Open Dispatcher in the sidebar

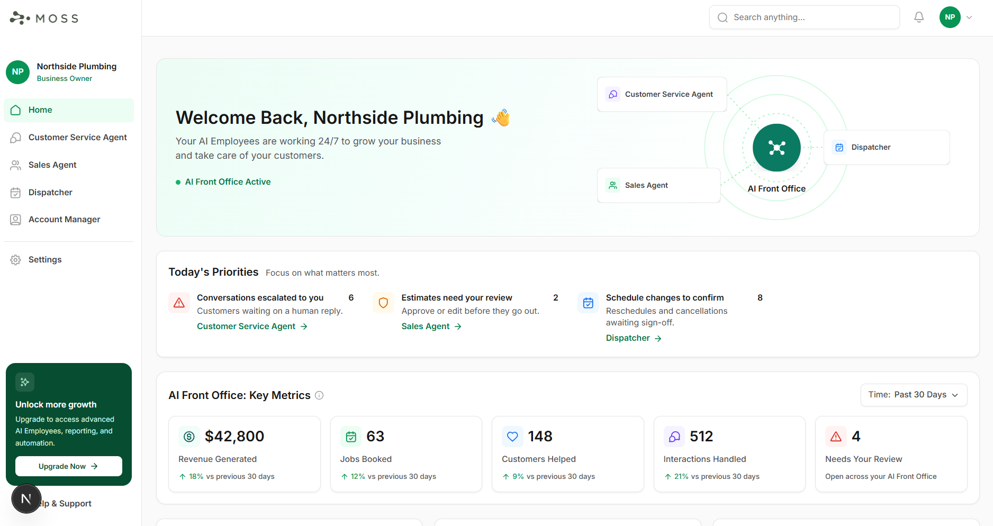pos(69,193)
